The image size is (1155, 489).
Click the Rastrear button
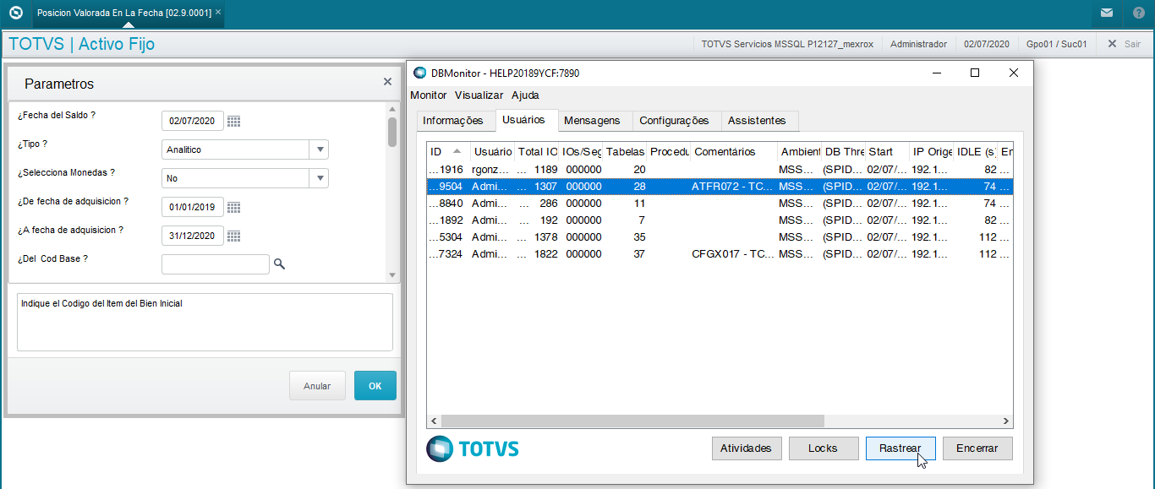(x=900, y=448)
